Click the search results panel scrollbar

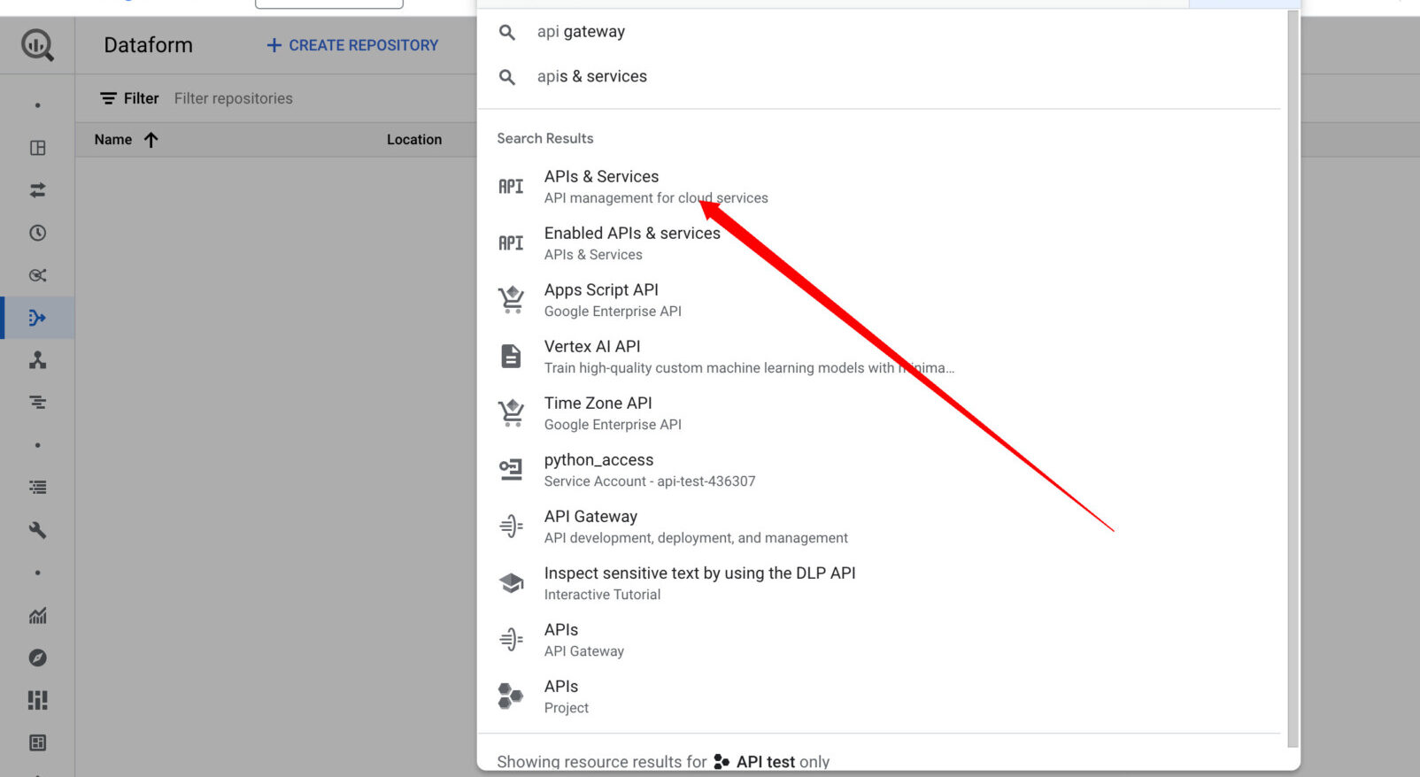point(1293,372)
